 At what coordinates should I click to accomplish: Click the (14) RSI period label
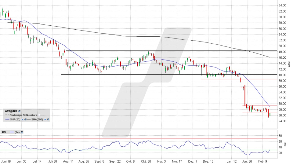17,132
